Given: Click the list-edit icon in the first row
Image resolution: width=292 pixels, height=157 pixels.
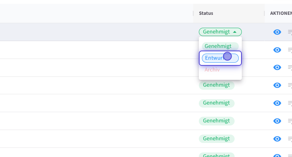Looking at the screenshot, I should [x=290, y=32].
